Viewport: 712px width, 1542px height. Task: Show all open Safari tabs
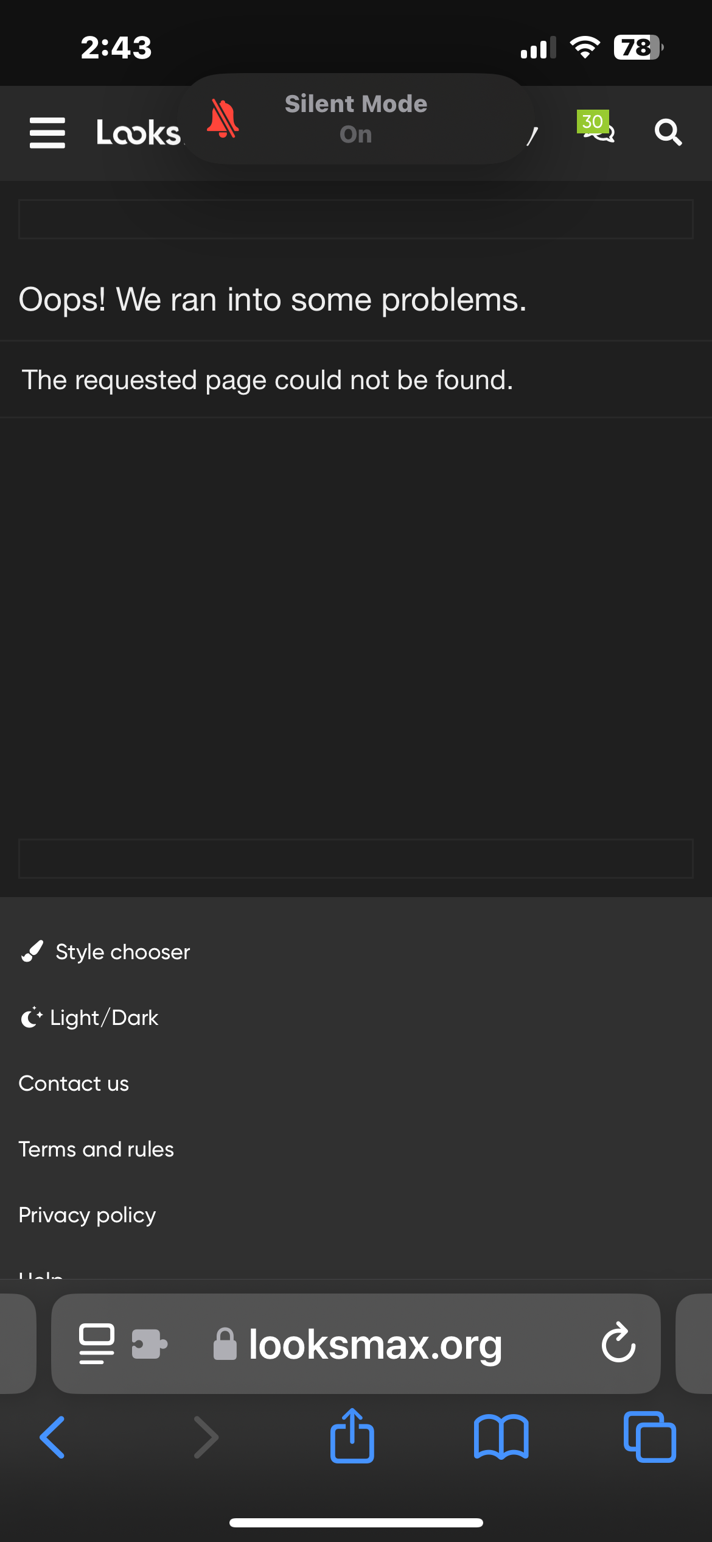pos(649,1437)
